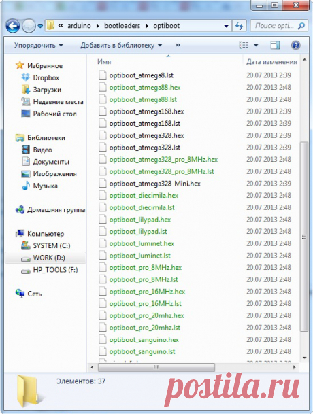This screenshot has height=414, width=313.
Task: Open the HP_TOOLS (F:) drive
Action: 55,270
